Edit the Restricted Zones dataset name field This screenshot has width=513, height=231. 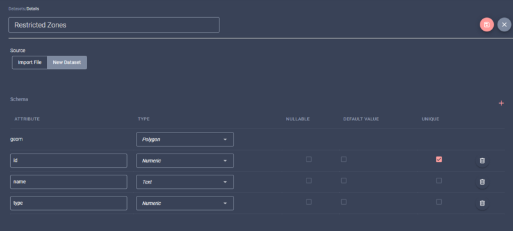click(114, 25)
